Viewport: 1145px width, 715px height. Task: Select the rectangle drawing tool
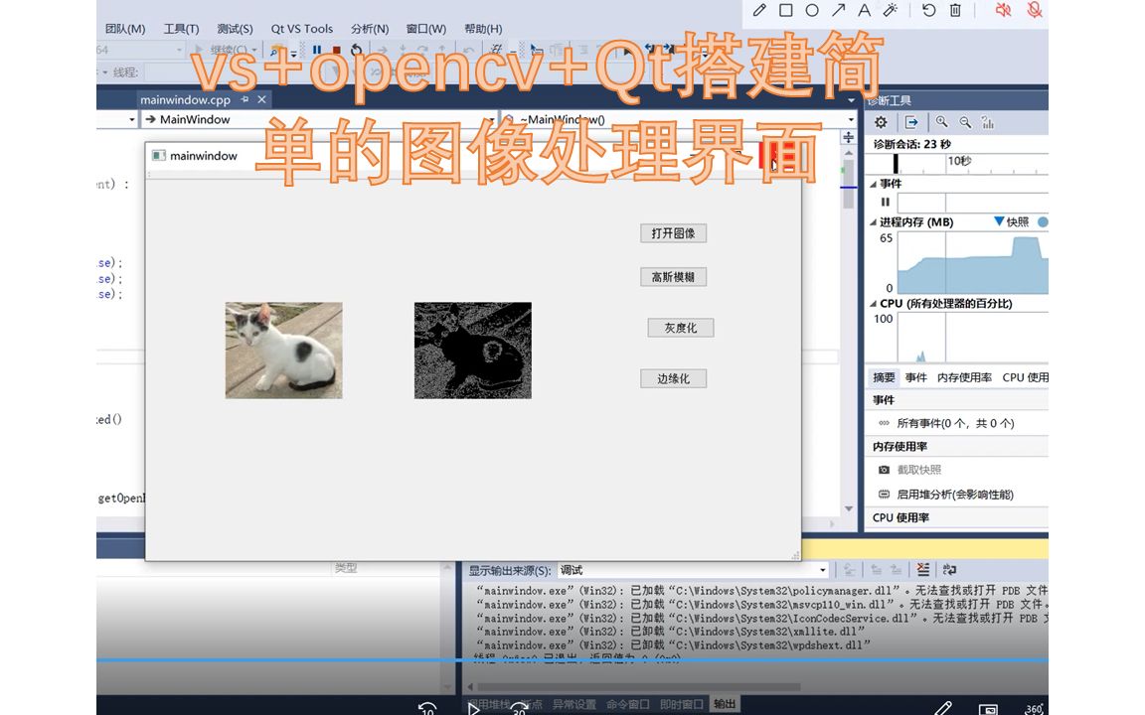(x=785, y=10)
